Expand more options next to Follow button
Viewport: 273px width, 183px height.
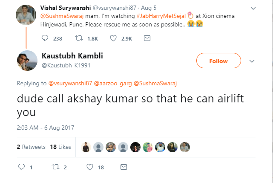pyautogui.click(x=252, y=61)
